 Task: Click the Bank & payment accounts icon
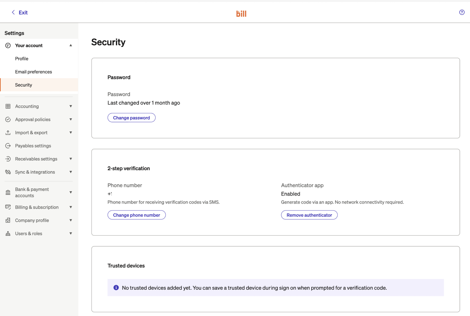[x=8, y=192]
